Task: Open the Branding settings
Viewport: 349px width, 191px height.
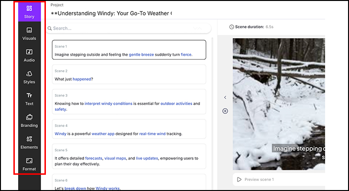Action: pyautogui.click(x=29, y=120)
